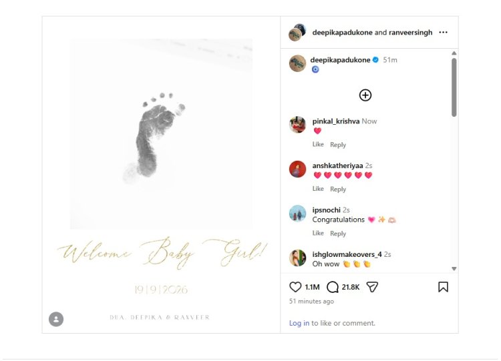Open the three-dot more options menu
Image resolution: width=501 pixels, height=361 pixels.
tap(443, 32)
